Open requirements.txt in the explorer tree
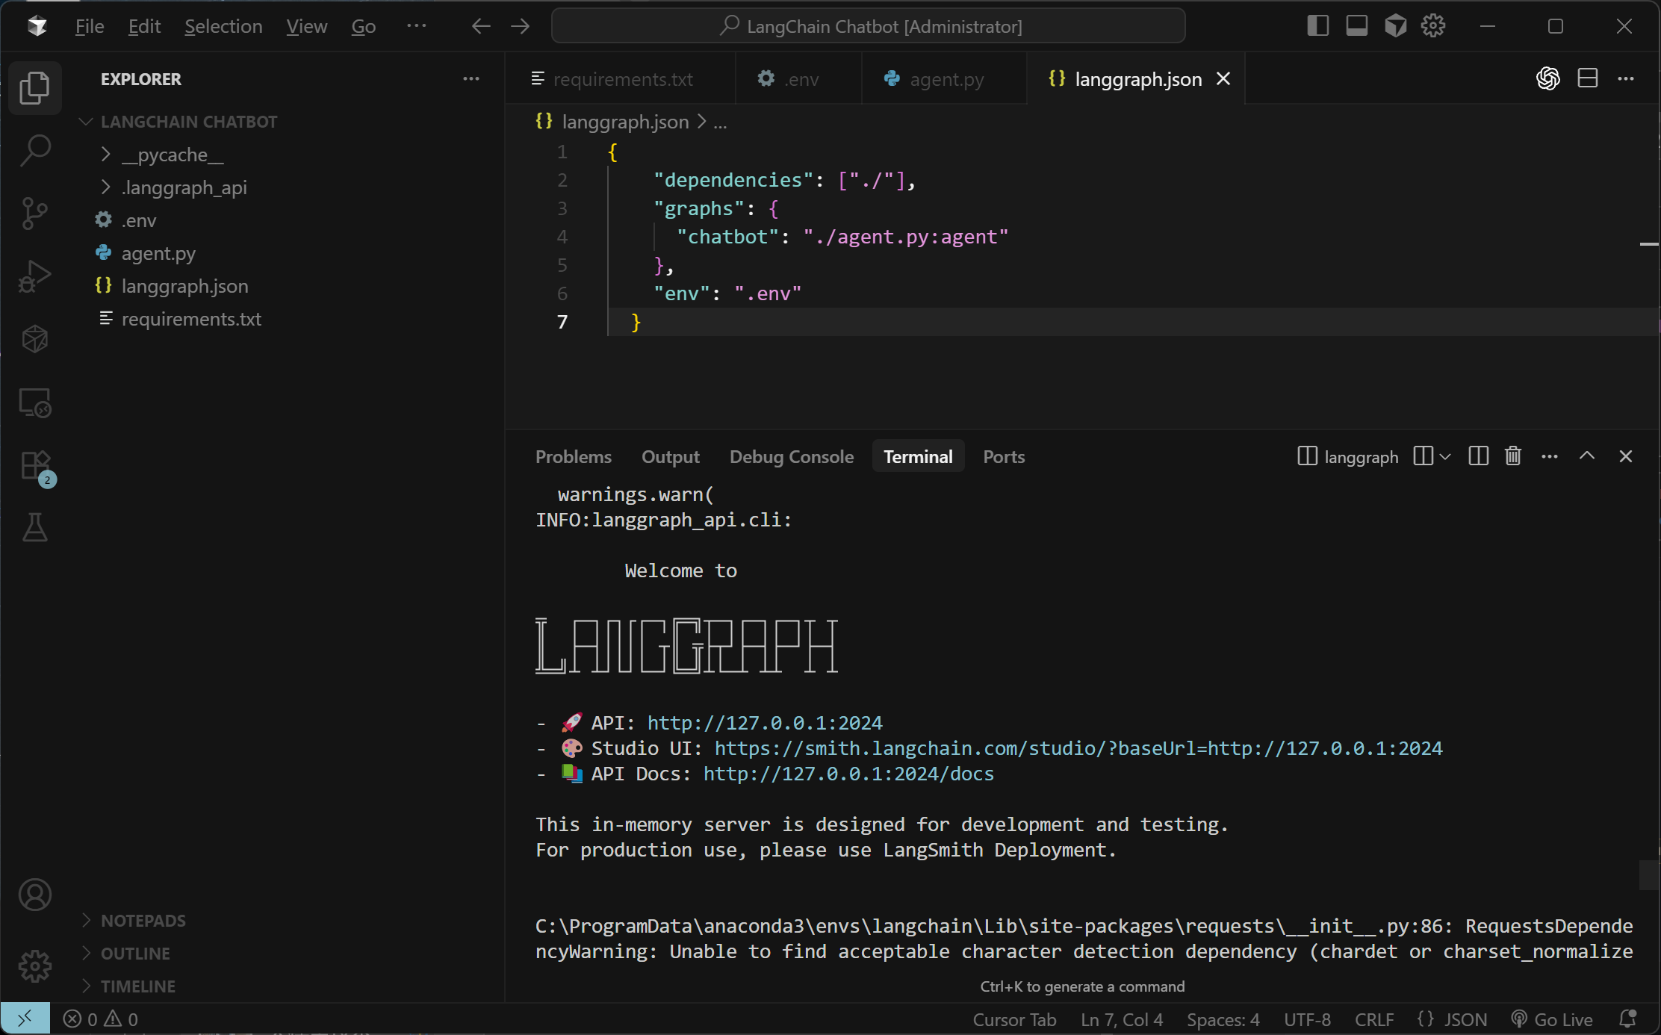Screen dimensions: 1661x1035 tap(191, 319)
